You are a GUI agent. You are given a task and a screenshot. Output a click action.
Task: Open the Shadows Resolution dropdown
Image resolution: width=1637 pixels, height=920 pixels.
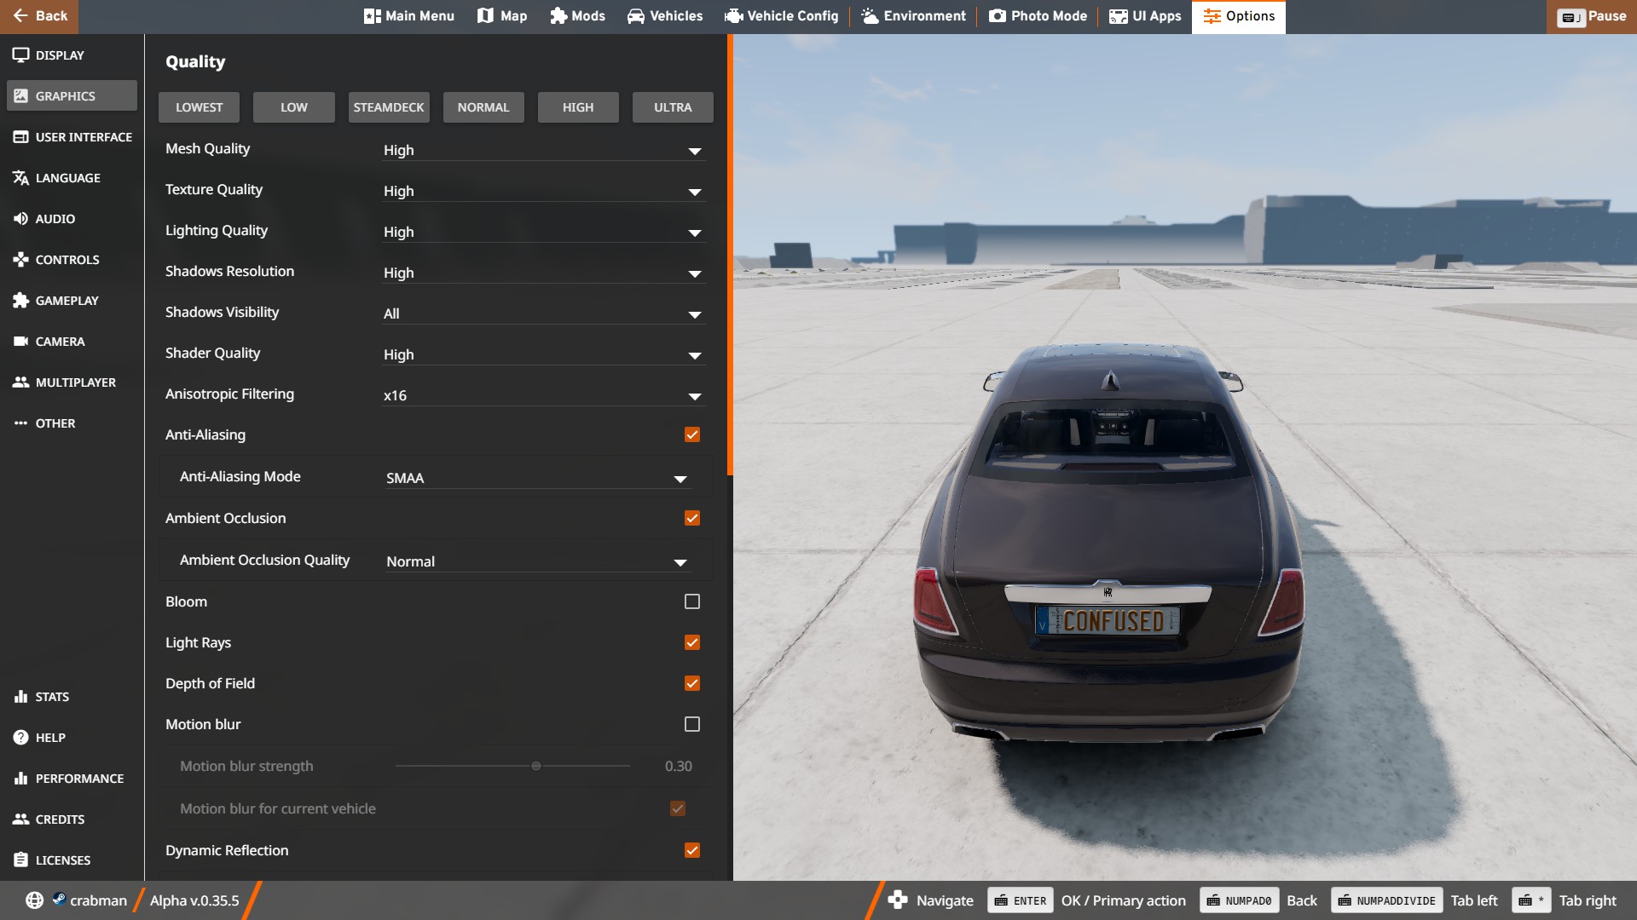tap(544, 273)
